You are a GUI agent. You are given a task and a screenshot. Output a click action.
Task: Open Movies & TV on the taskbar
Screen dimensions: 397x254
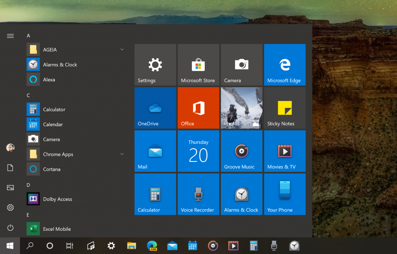click(x=233, y=245)
